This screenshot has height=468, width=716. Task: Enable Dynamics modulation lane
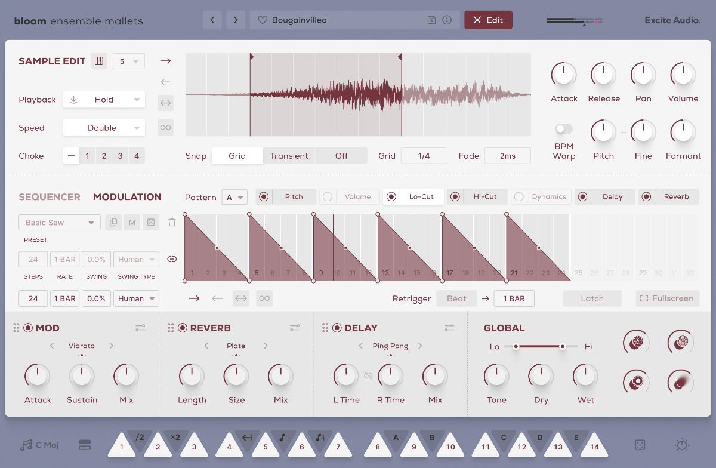(x=519, y=196)
